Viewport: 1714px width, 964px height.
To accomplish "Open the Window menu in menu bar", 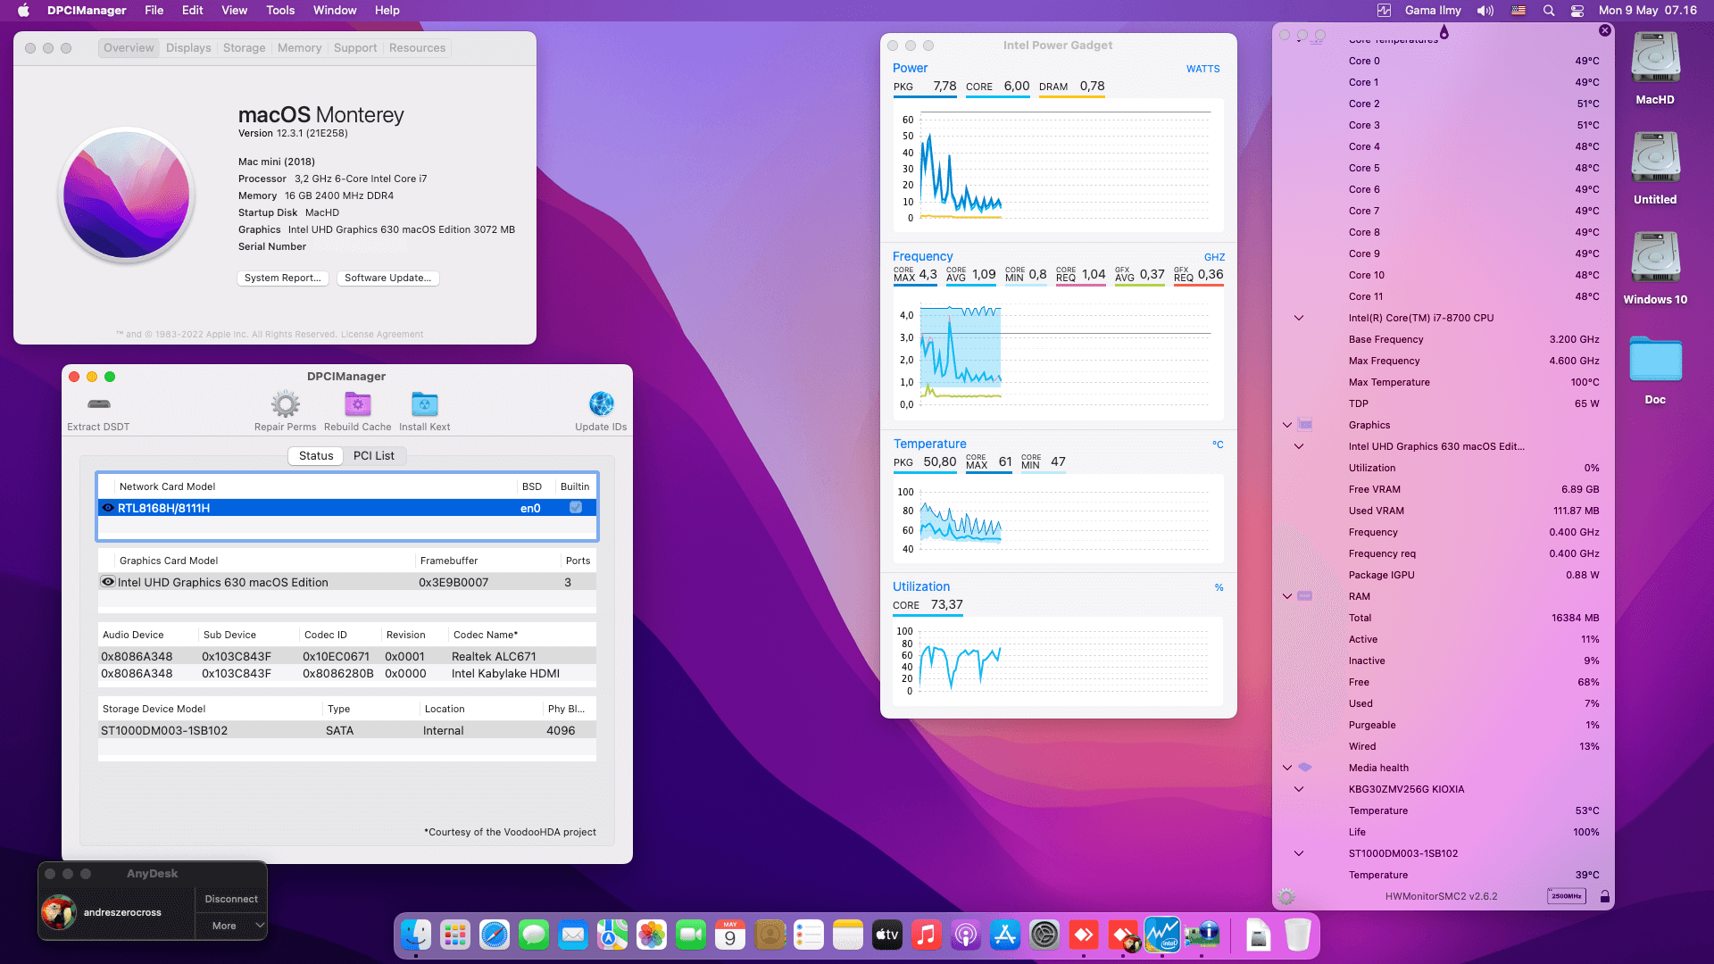I will pos(335,11).
